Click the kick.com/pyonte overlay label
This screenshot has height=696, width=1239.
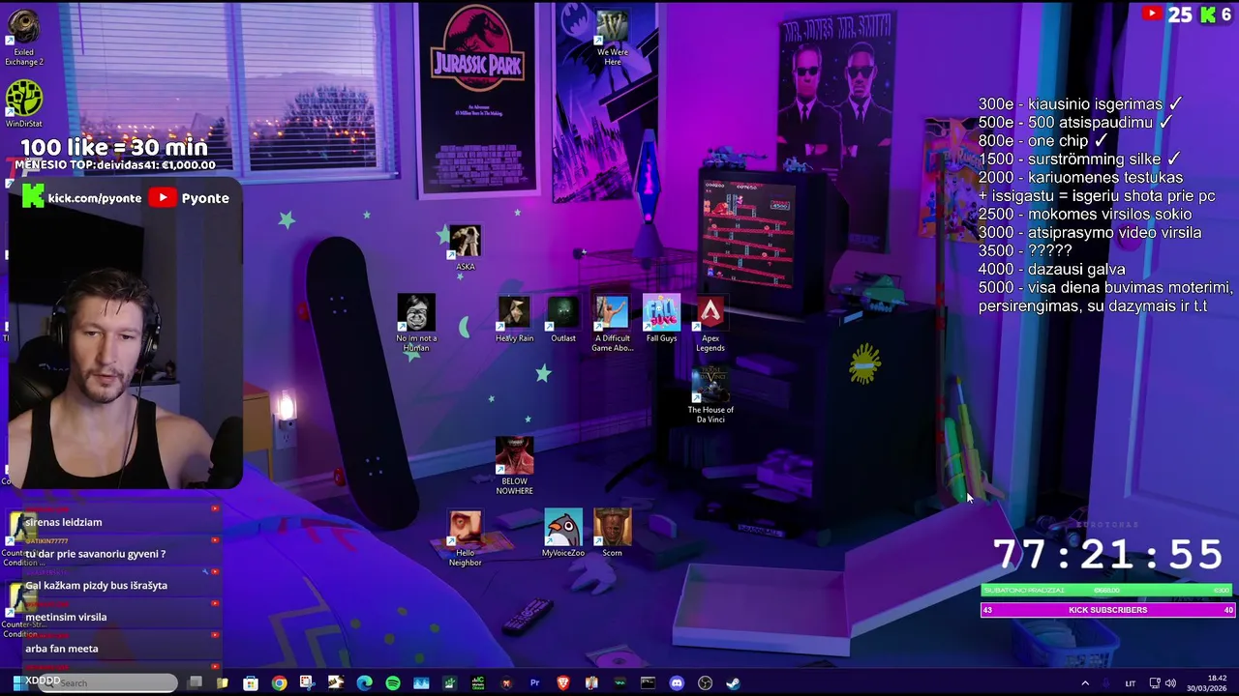pyautogui.click(x=82, y=198)
